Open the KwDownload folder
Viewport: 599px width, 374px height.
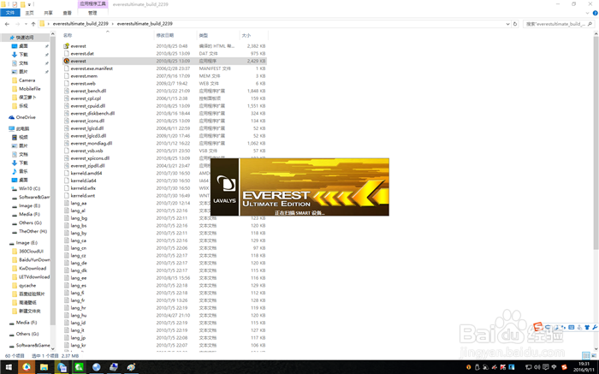[x=33, y=268]
